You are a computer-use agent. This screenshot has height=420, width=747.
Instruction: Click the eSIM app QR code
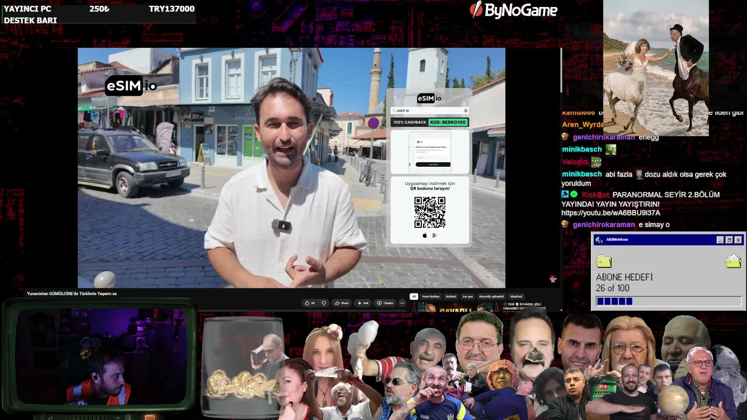point(430,212)
